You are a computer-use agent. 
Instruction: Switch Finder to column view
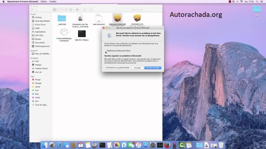pyautogui.click(x=62, y=10)
